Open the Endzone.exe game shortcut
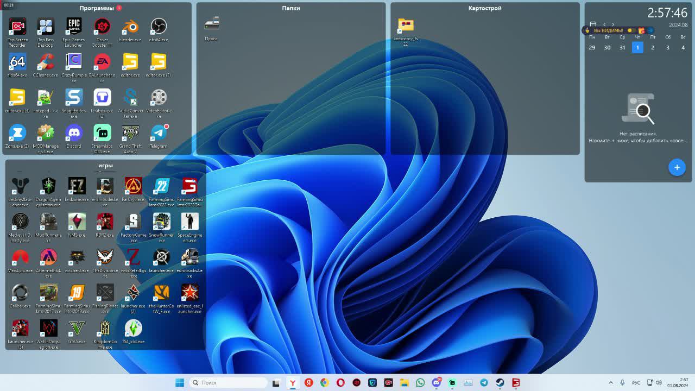Screen dimensions: 695x391 [x=77, y=190]
